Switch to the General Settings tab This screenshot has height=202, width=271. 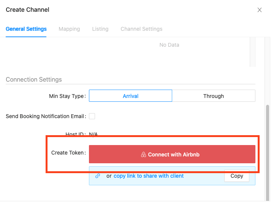tap(26, 29)
